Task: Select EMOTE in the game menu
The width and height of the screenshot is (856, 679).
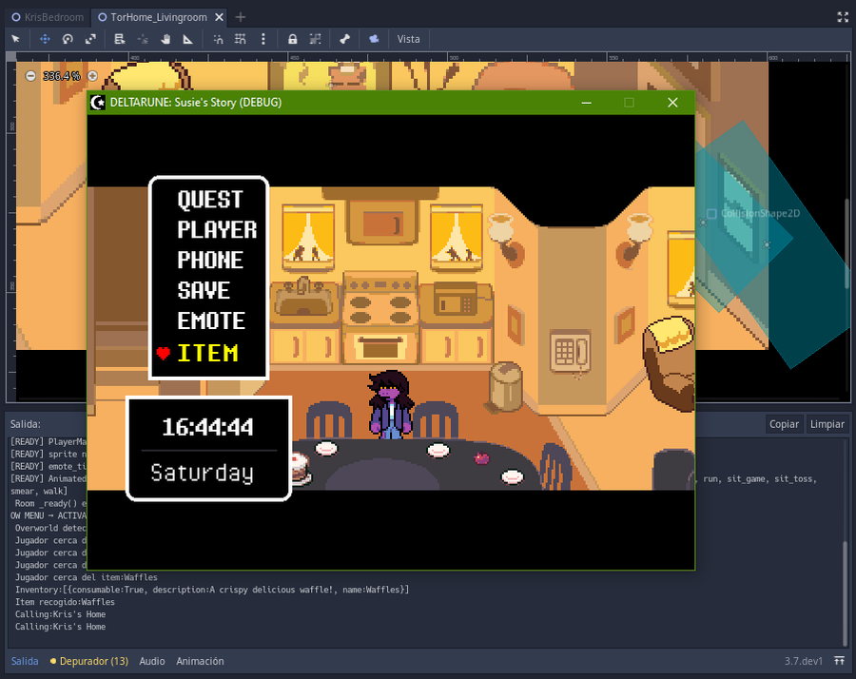Action: click(211, 320)
